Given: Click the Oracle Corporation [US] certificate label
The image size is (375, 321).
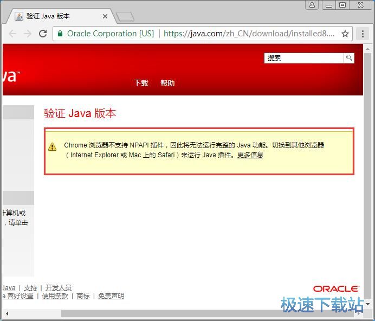Looking at the screenshot, I should [111, 34].
